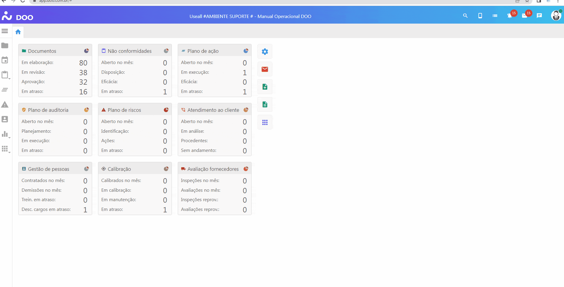This screenshot has height=287, width=564.
Task: Open the user profile avatar
Action: [556, 16]
